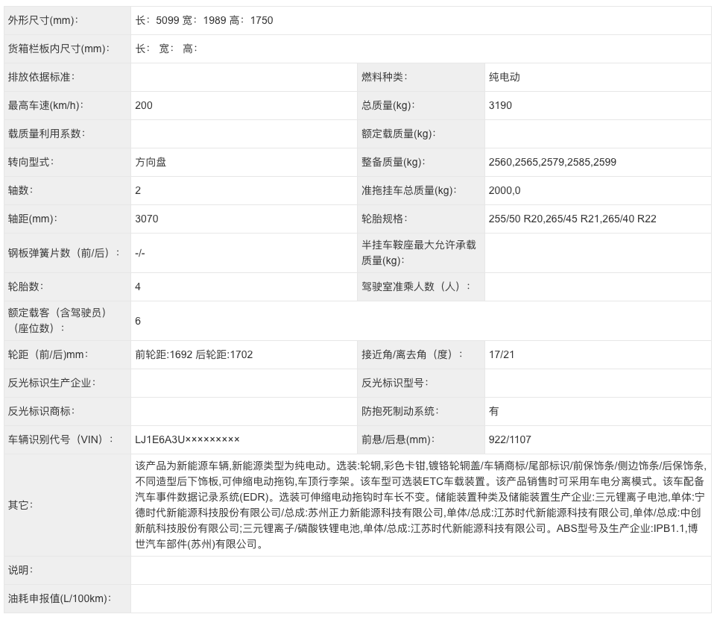The image size is (717, 617).
Task: Click the wheelbase value 3070
Action: (147, 219)
